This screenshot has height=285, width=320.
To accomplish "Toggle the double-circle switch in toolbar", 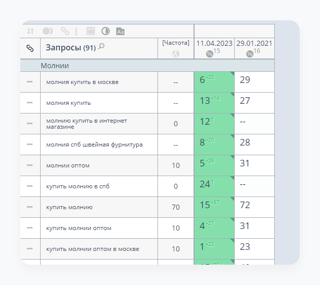I will pyautogui.click(x=48, y=31).
